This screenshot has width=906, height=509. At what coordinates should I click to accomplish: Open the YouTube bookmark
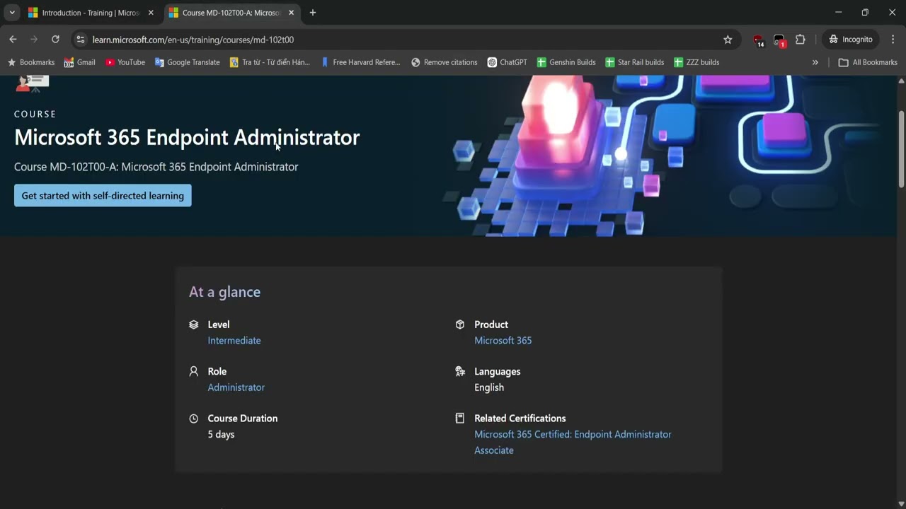[125, 62]
